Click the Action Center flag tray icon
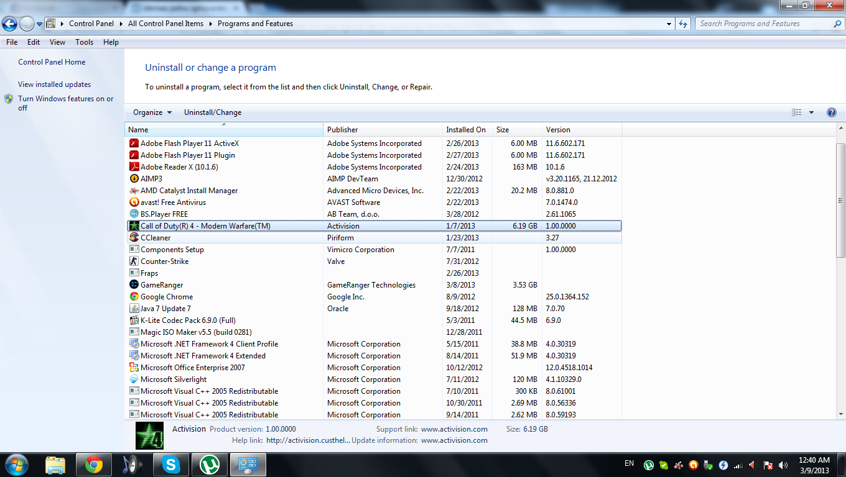846x477 pixels. pyautogui.click(x=768, y=465)
